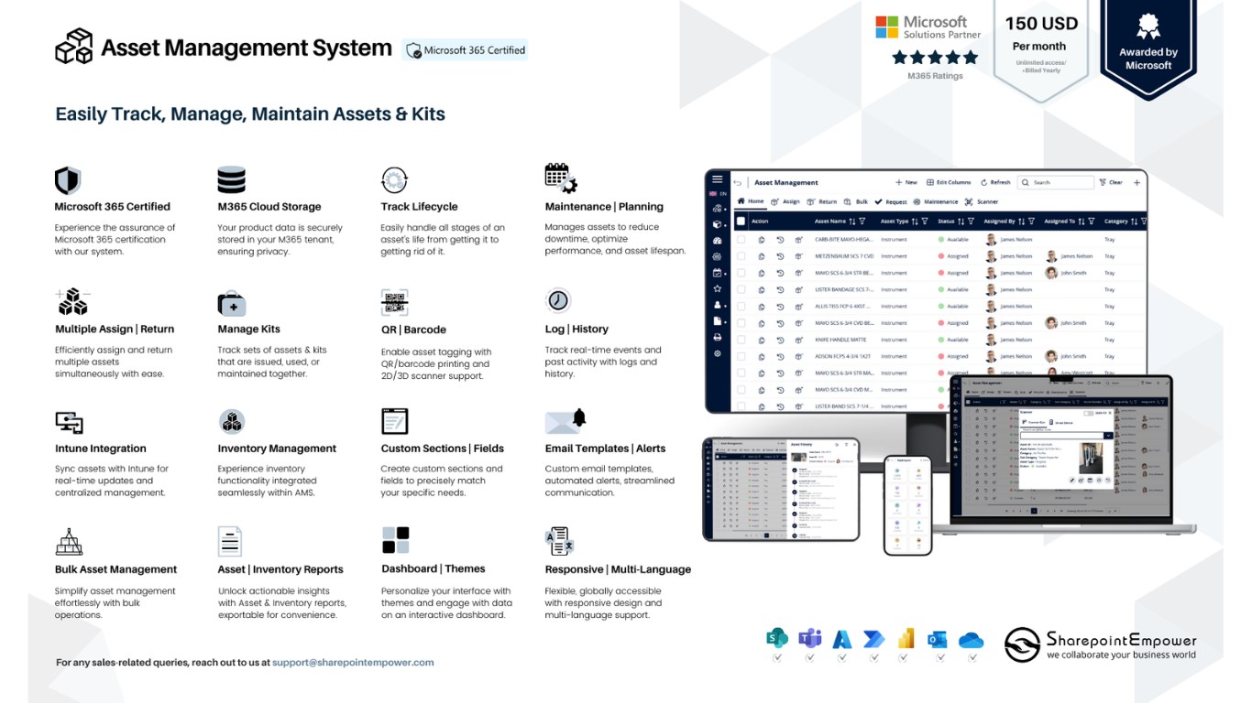
Task: Open the calendar icon in the sidebar
Action: [x=718, y=273]
